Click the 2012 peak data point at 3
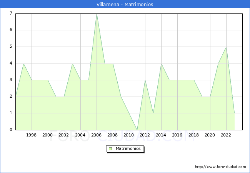Screen dimensions: 250x173 point(145,80)
